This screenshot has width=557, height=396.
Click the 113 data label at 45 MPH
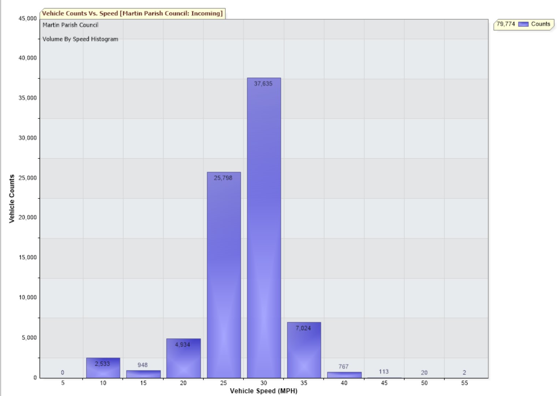pyautogui.click(x=384, y=372)
